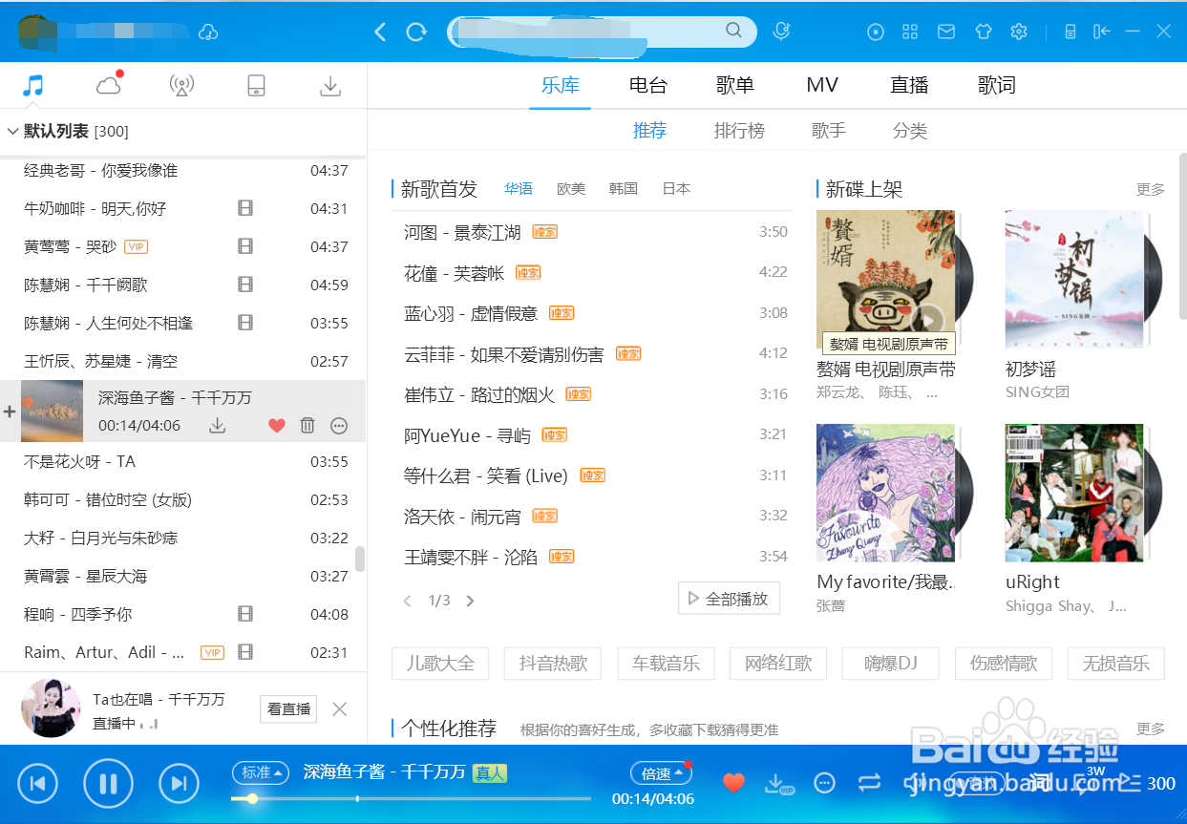The height and width of the screenshot is (824, 1187).
Task: Open the 倍速 playback speed dropdown
Action: (660, 773)
